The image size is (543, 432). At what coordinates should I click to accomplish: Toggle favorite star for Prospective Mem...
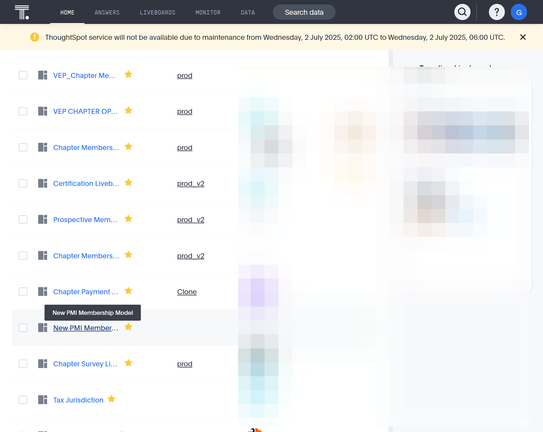point(128,219)
